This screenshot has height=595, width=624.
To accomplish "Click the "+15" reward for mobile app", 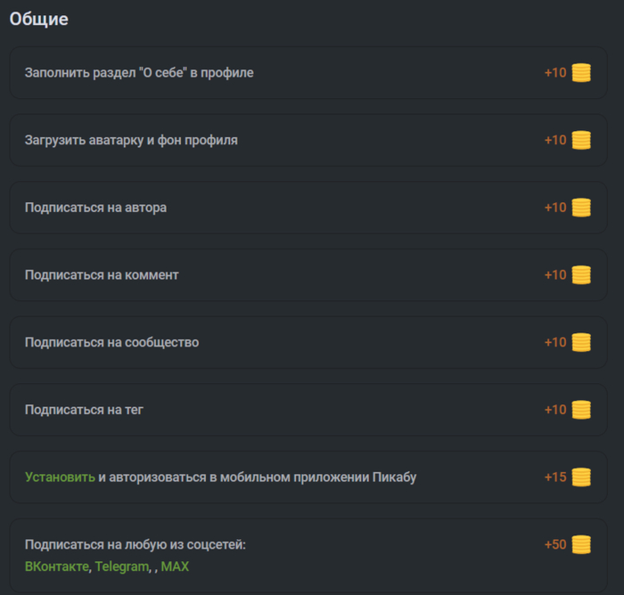I will pos(555,477).
